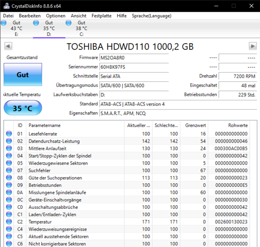Go to next disk with right arrow
Image resolution: width=260 pixels, height=247 pixels.
coord(253,46)
